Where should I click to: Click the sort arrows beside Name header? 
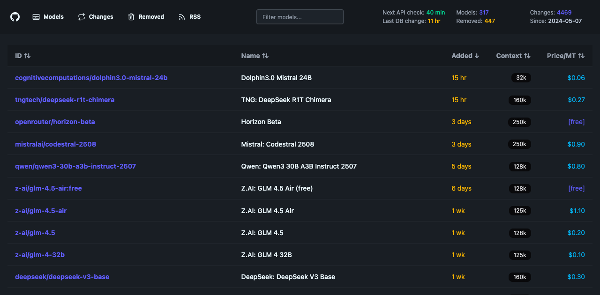coord(266,55)
